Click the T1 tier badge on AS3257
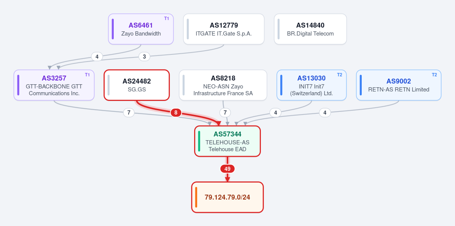The image size is (455, 226). [87, 75]
